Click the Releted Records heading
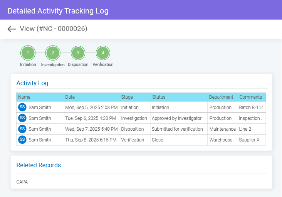 [x=39, y=165]
